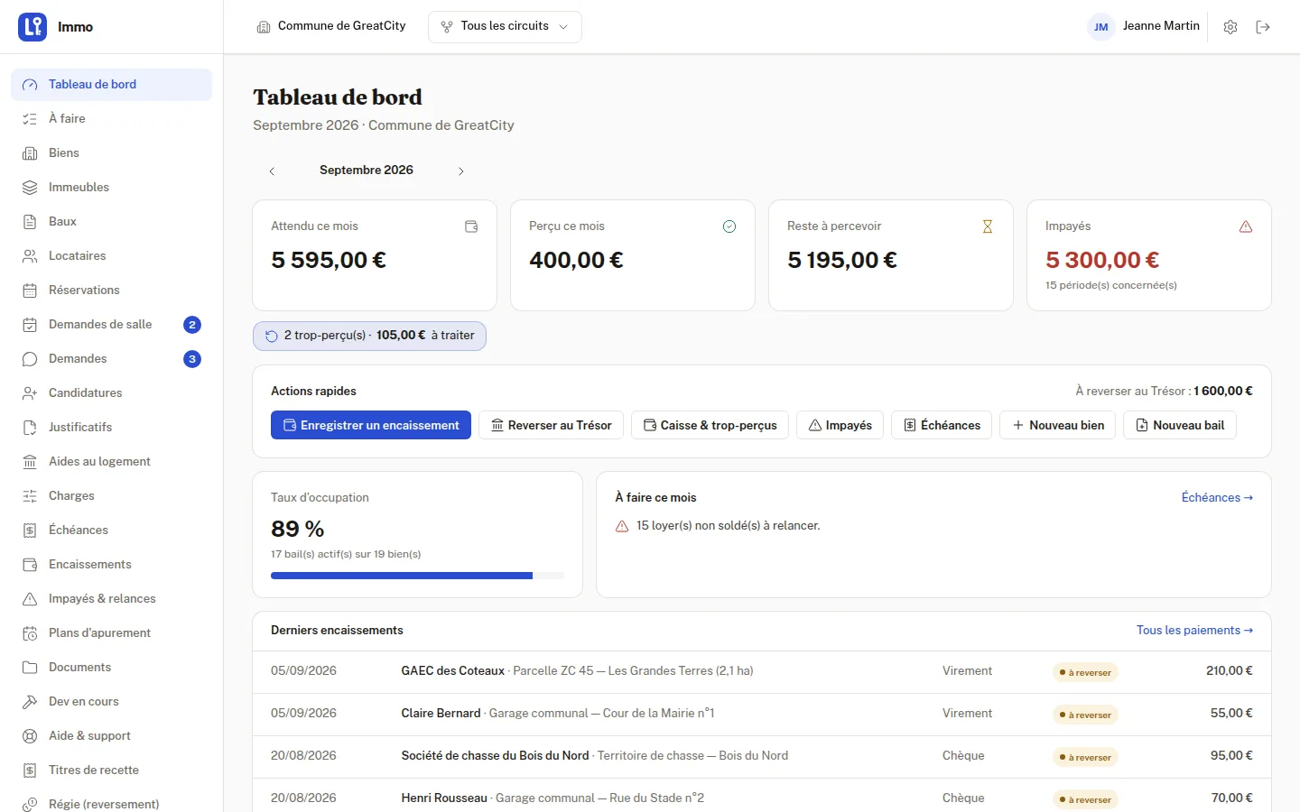This screenshot has height=812, width=1300.
Task: Click the Nouveau bien button
Action: tap(1058, 425)
